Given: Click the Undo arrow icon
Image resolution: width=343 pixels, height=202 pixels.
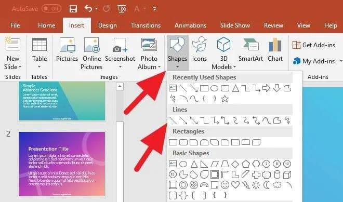Looking at the screenshot, I should pyautogui.click(x=88, y=9).
